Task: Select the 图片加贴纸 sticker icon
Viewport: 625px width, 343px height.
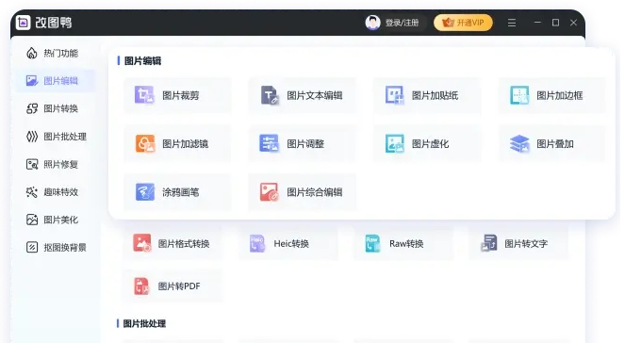Action: pos(395,95)
